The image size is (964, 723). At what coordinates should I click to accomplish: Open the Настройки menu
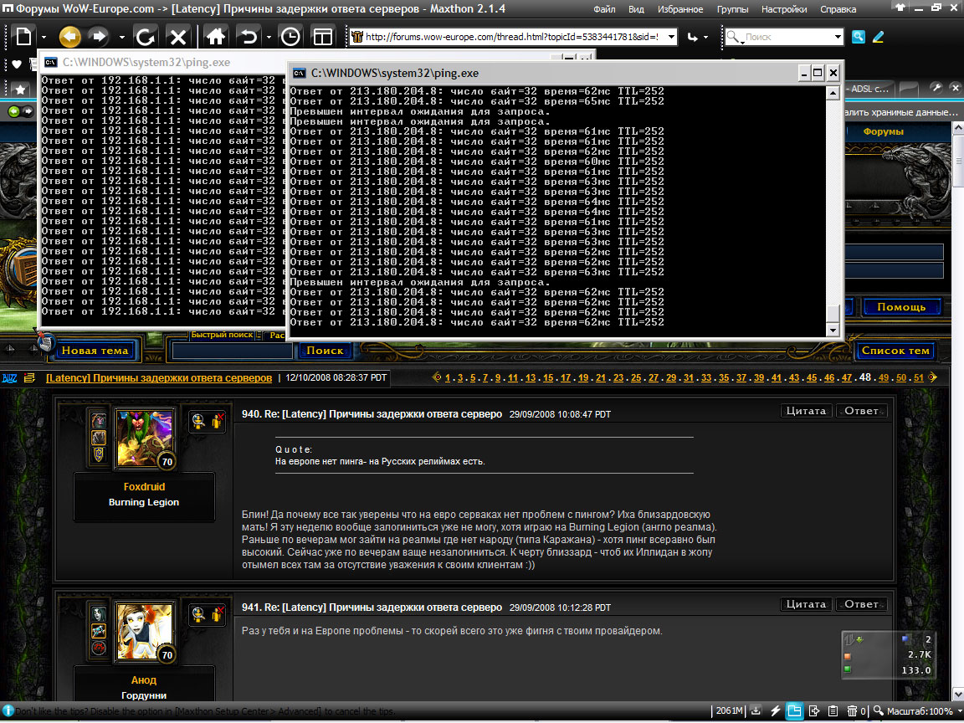(784, 9)
